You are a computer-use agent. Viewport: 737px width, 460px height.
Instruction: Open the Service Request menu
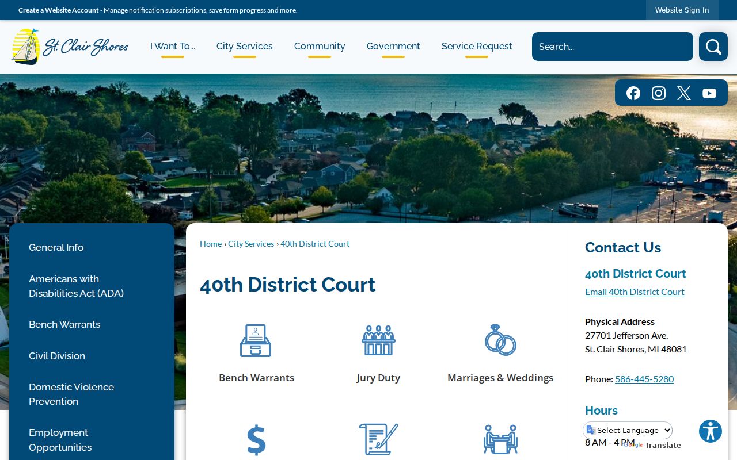(x=477, y=47)
